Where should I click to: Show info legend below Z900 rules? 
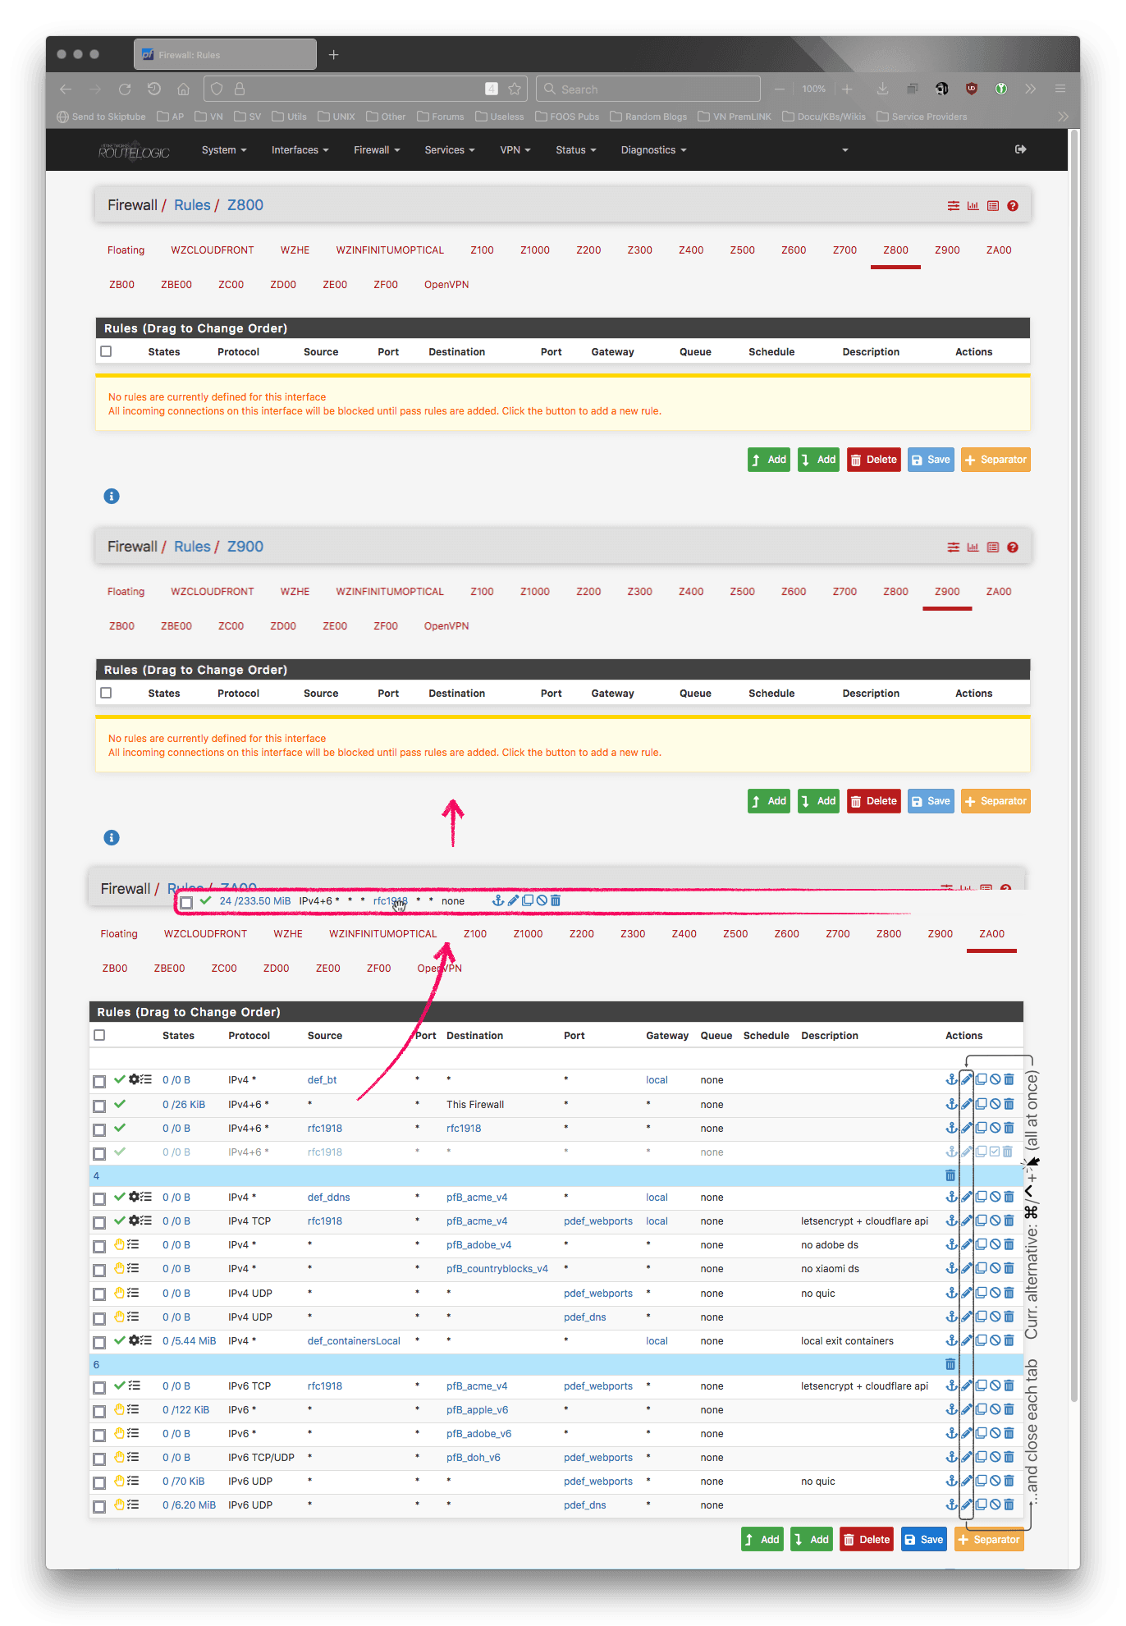point(112,837)
